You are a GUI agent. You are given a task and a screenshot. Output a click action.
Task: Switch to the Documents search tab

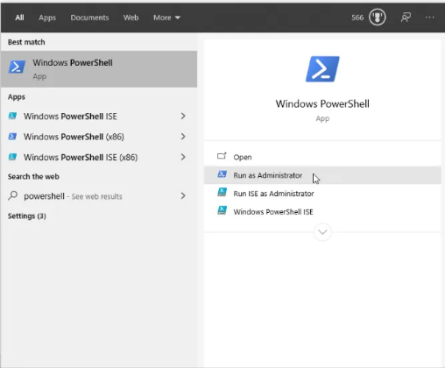tap(89, 18)
